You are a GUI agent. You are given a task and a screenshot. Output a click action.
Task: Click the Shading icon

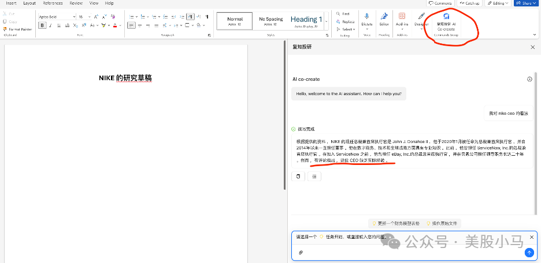199,25
